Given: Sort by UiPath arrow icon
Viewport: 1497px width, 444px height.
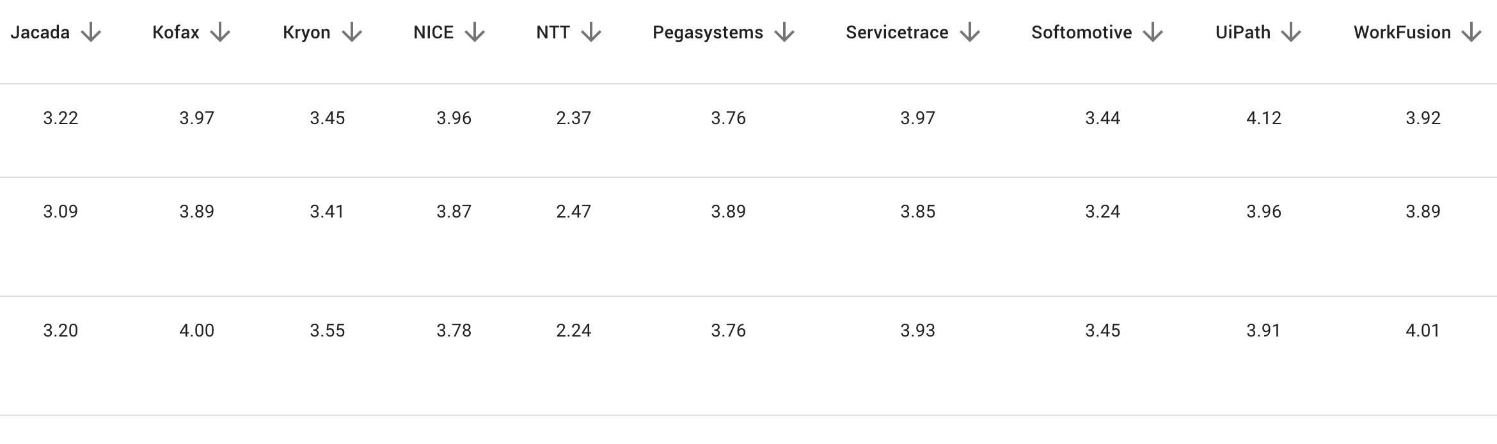Looking at the screenshot, I should [1291, 33].
